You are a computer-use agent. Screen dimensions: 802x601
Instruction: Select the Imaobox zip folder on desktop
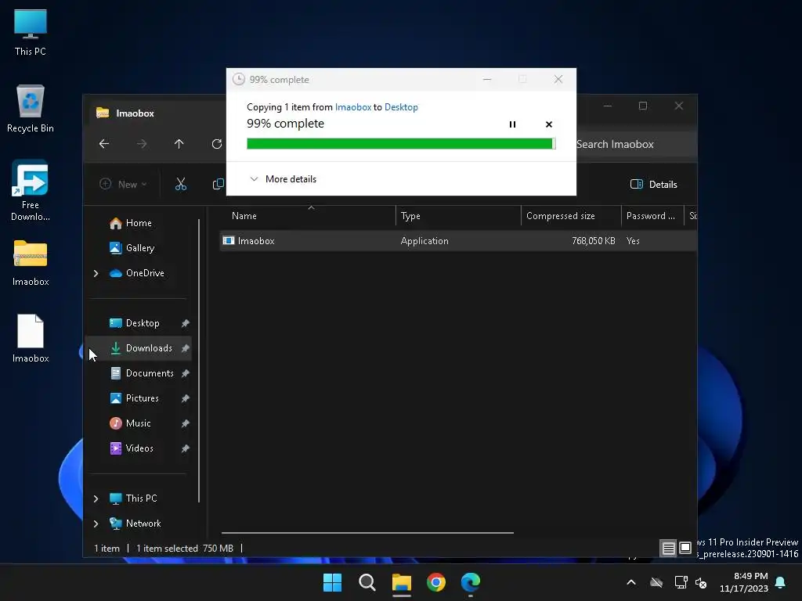31,263
